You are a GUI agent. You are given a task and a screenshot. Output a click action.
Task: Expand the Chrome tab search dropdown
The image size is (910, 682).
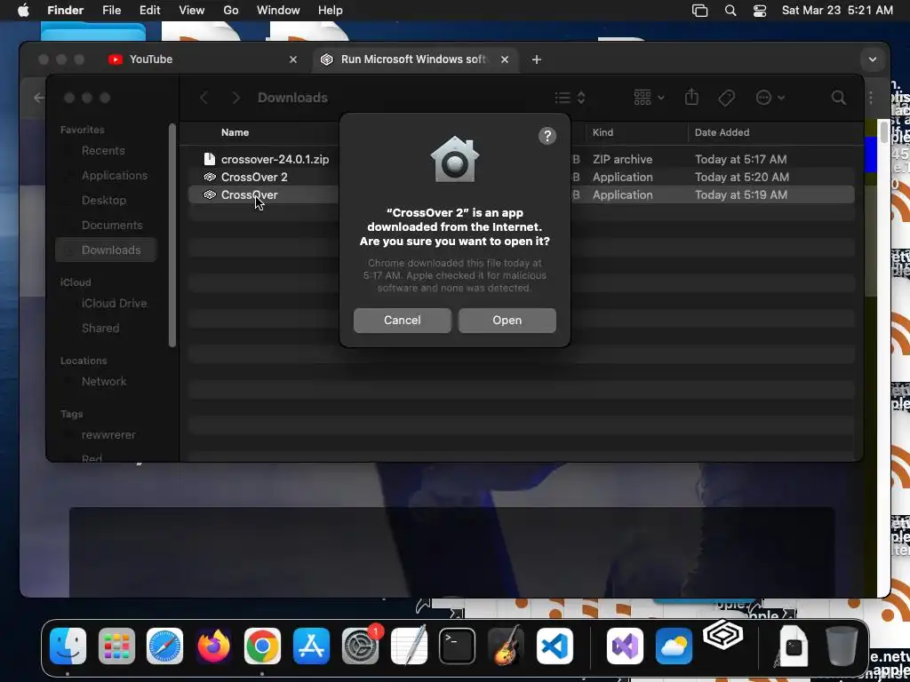872,59
